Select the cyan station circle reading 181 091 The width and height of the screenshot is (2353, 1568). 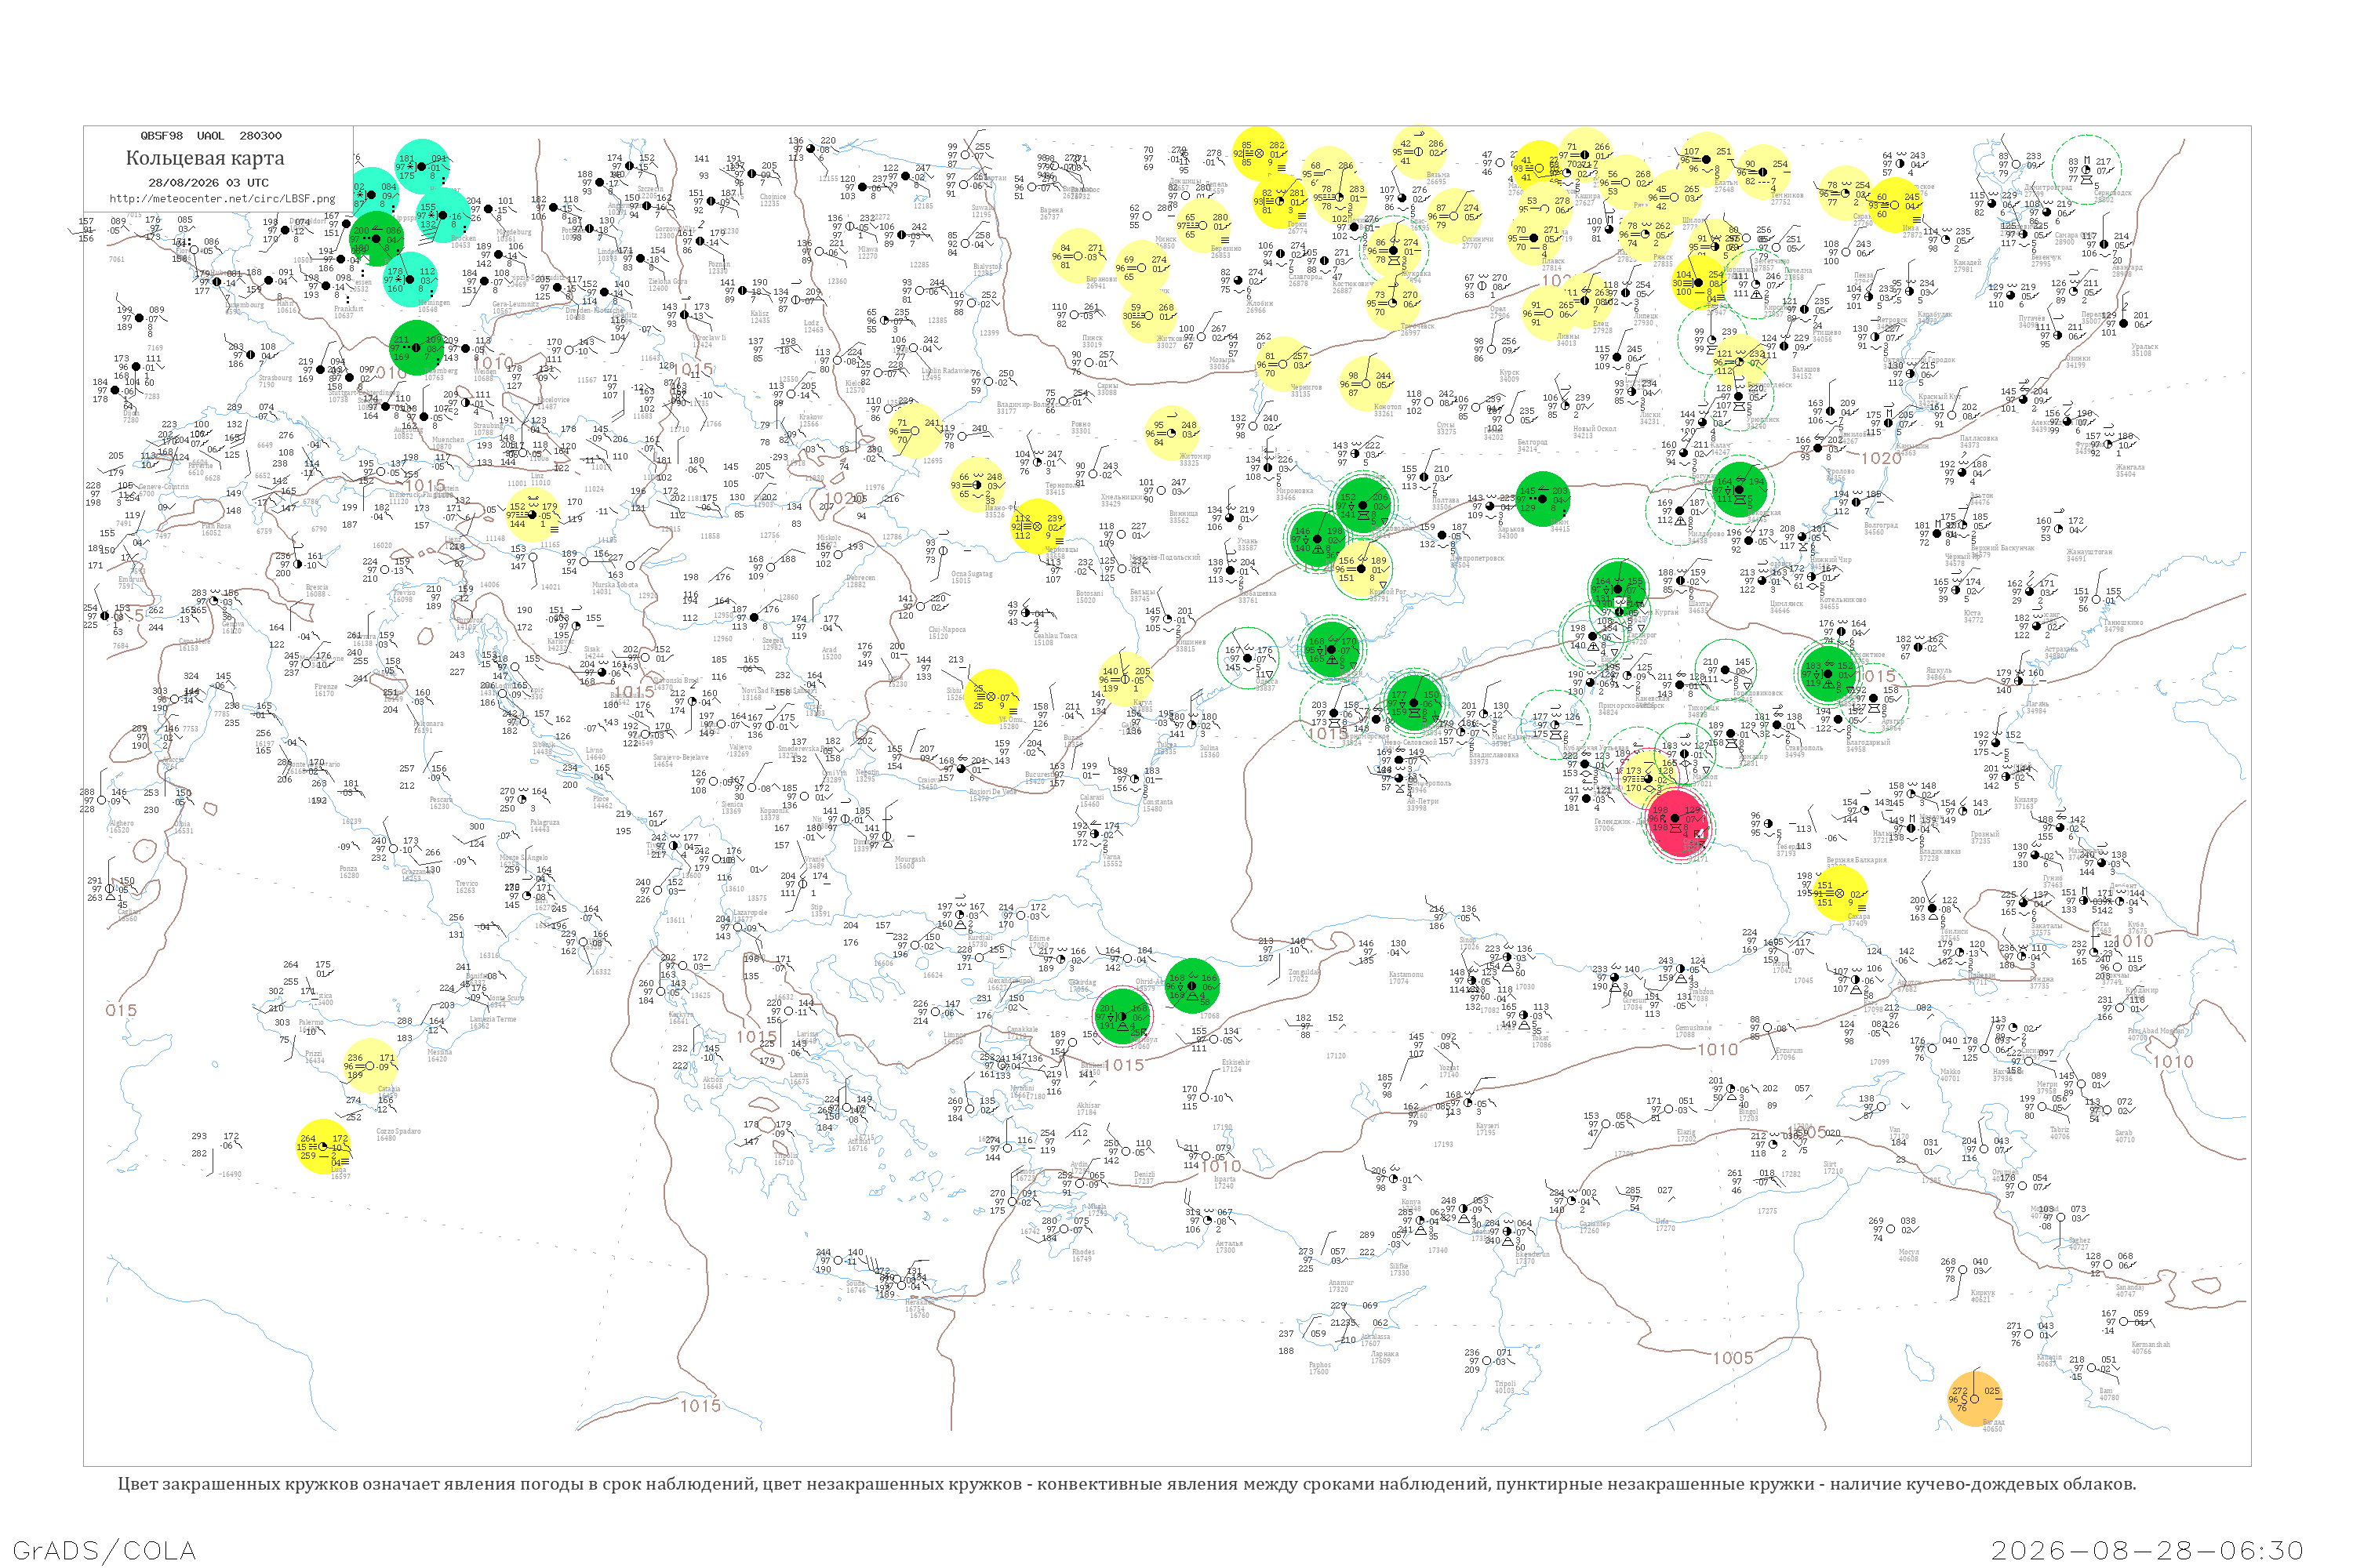(424, 166)
